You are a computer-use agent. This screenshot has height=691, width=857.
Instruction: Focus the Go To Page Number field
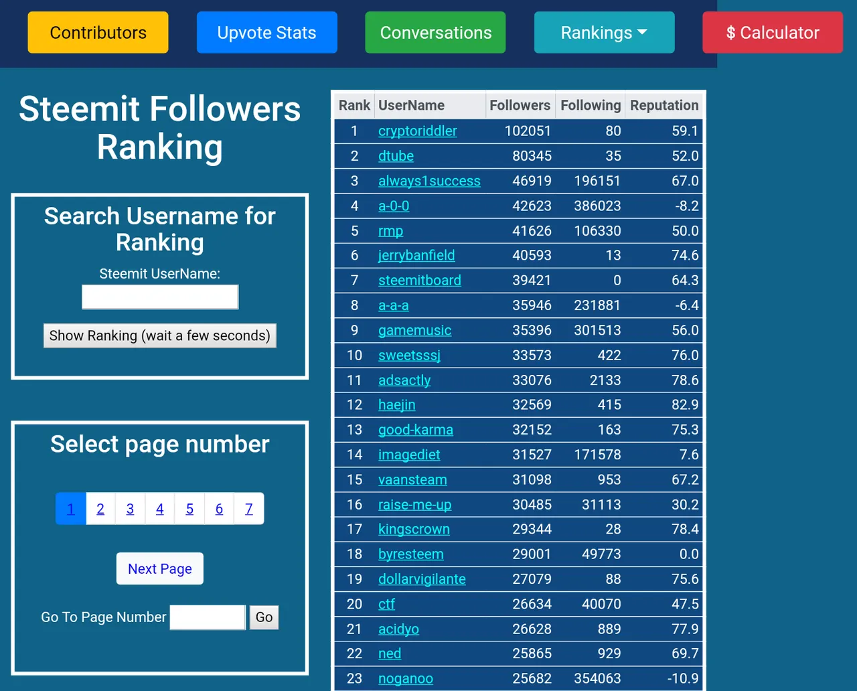click(x=208, y=617)
